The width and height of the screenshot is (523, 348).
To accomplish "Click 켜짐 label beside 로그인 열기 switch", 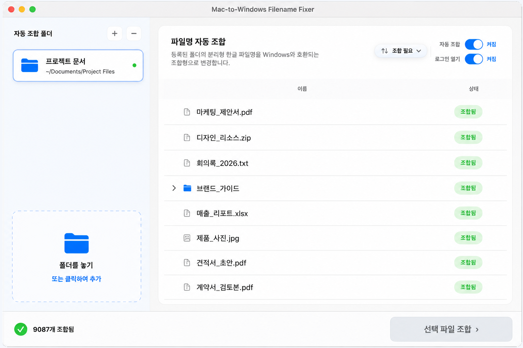I will pyautogui.click(x=491, y=59).
